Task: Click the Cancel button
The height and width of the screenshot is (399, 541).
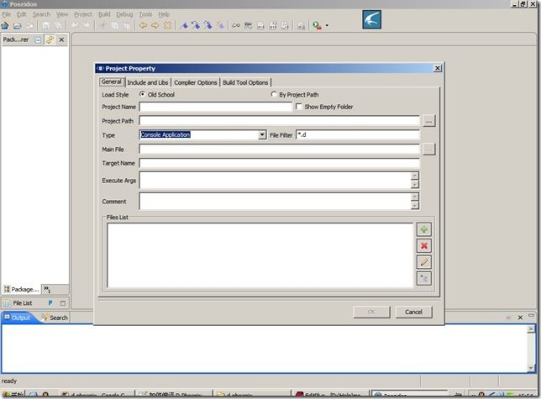Action: coord(413,312)
